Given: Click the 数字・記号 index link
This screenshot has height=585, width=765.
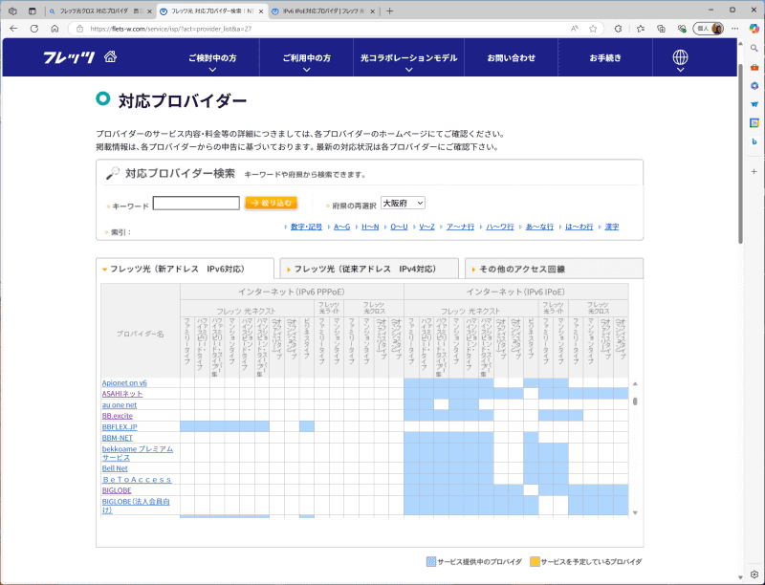Looking at the screenshot, I should coord(306,227).
